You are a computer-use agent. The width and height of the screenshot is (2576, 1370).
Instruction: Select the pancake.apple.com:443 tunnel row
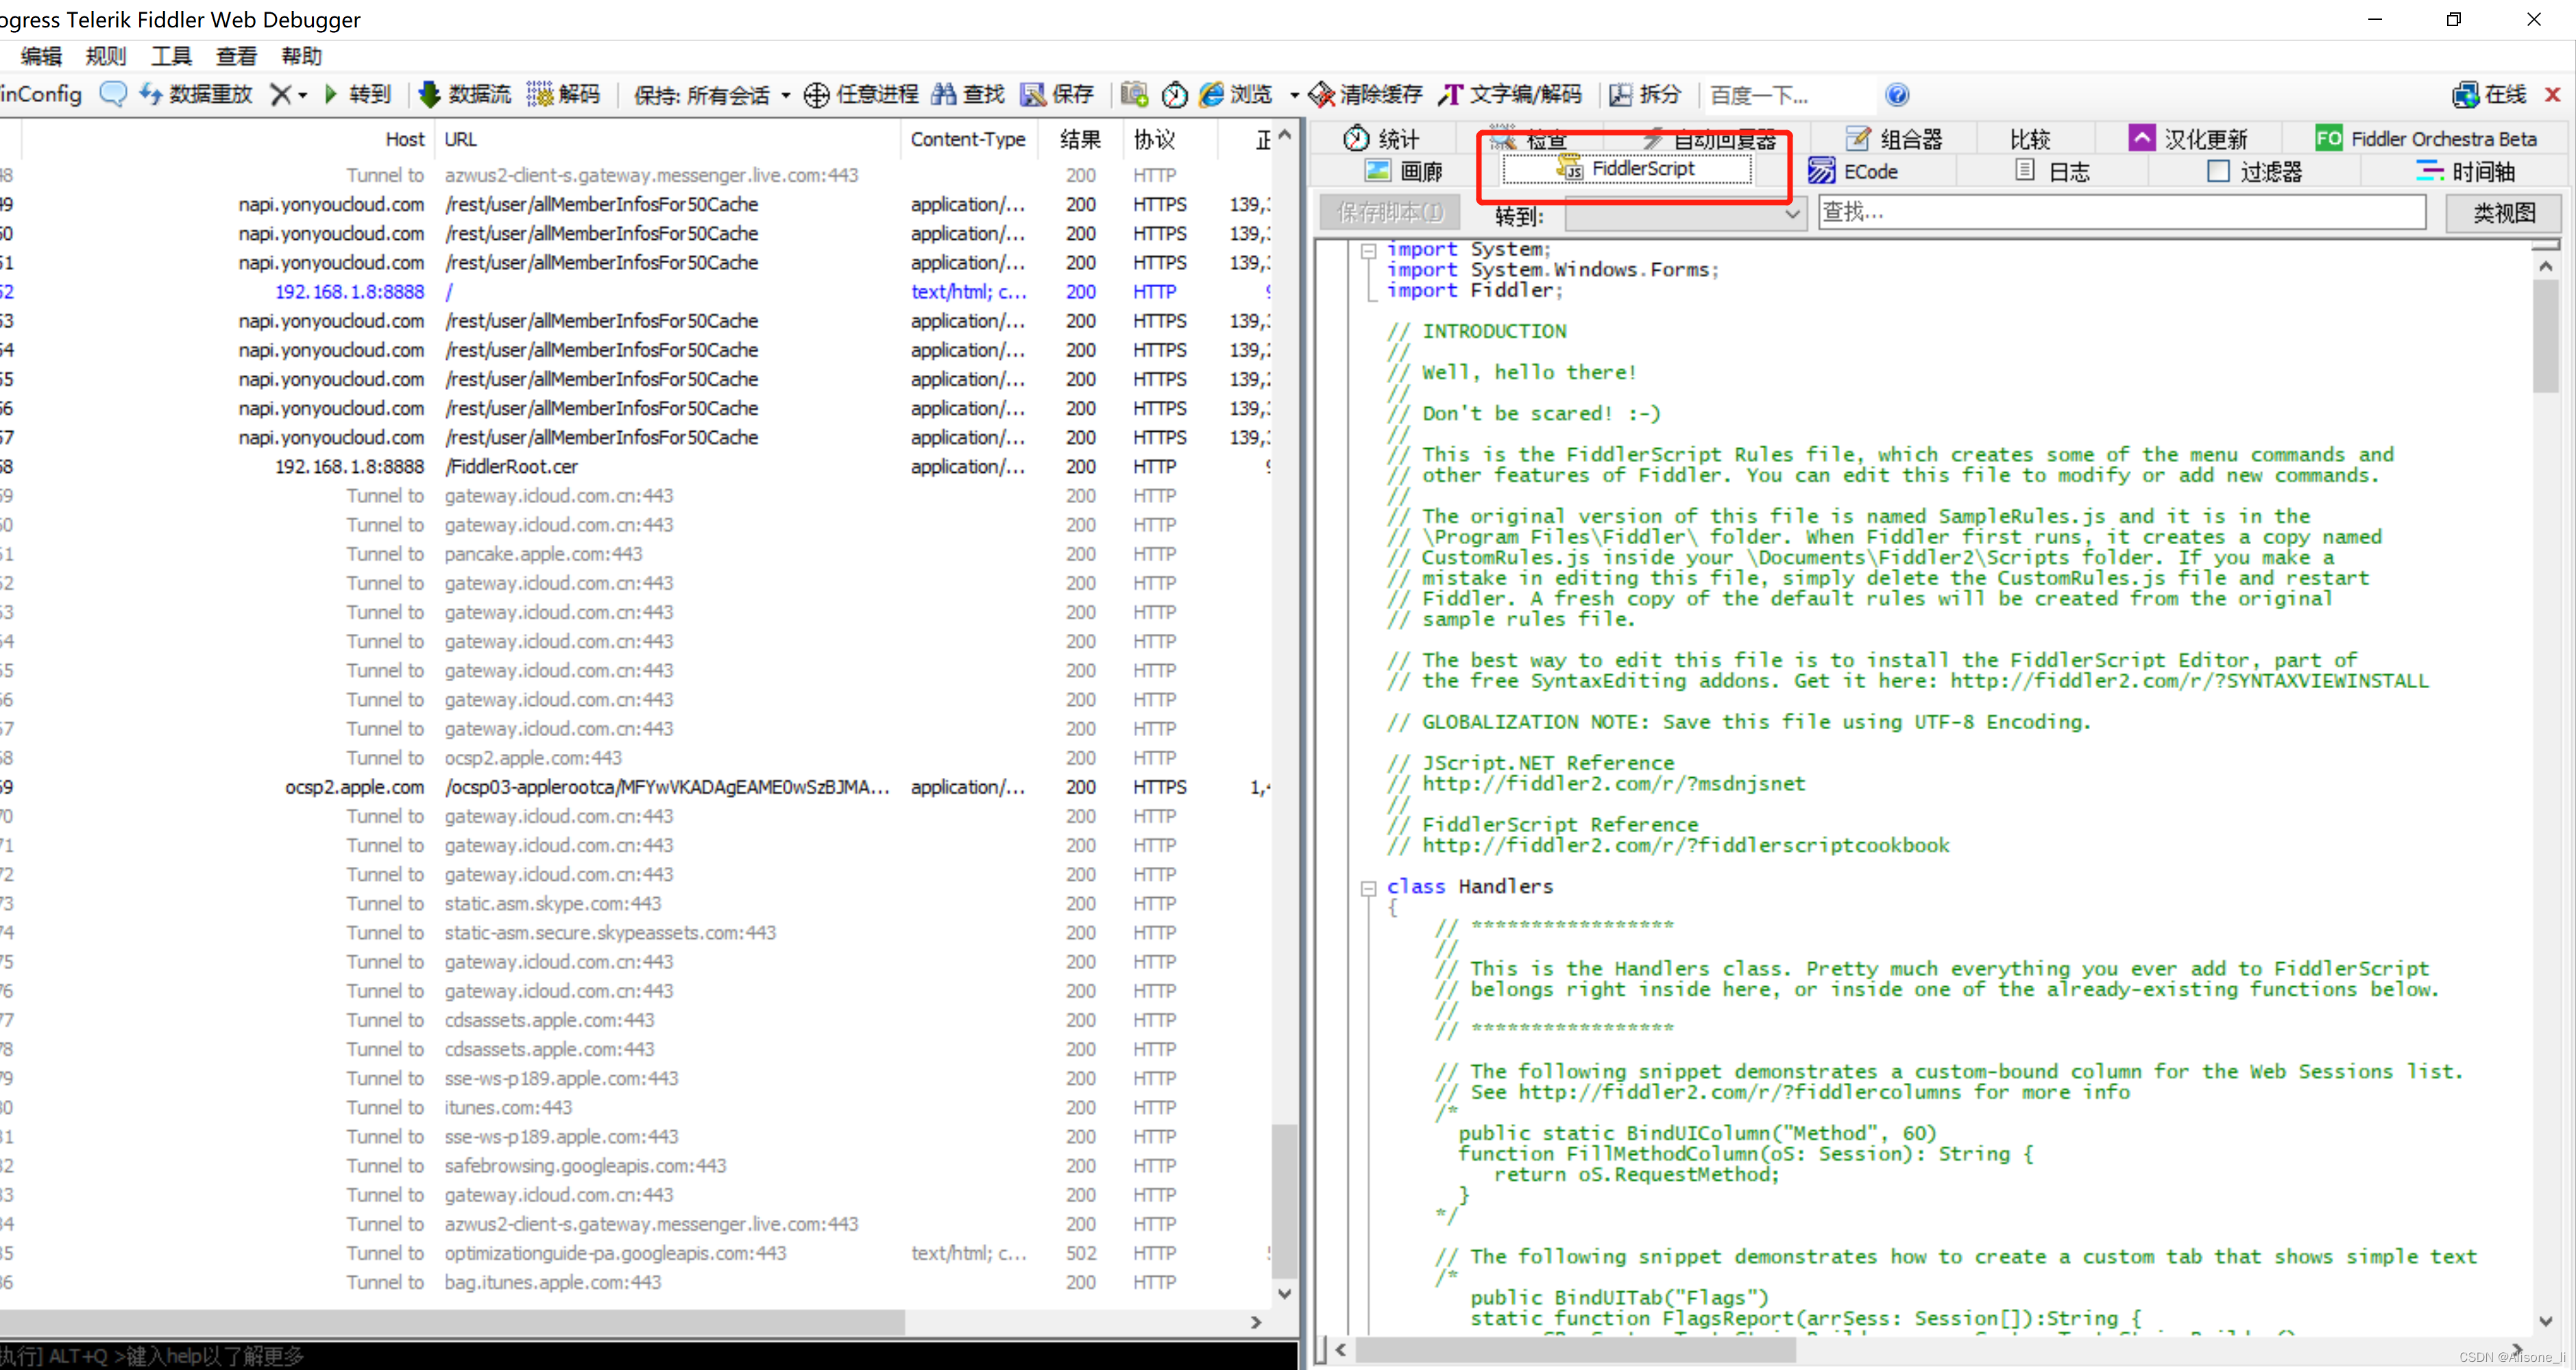(636, 554)
